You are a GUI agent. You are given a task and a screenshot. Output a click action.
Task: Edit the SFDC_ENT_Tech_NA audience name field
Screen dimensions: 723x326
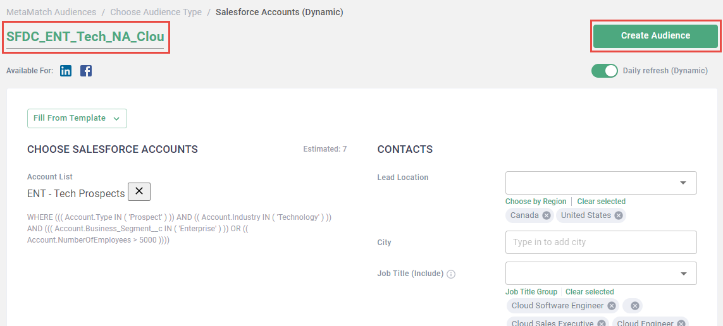click(85, 37)
